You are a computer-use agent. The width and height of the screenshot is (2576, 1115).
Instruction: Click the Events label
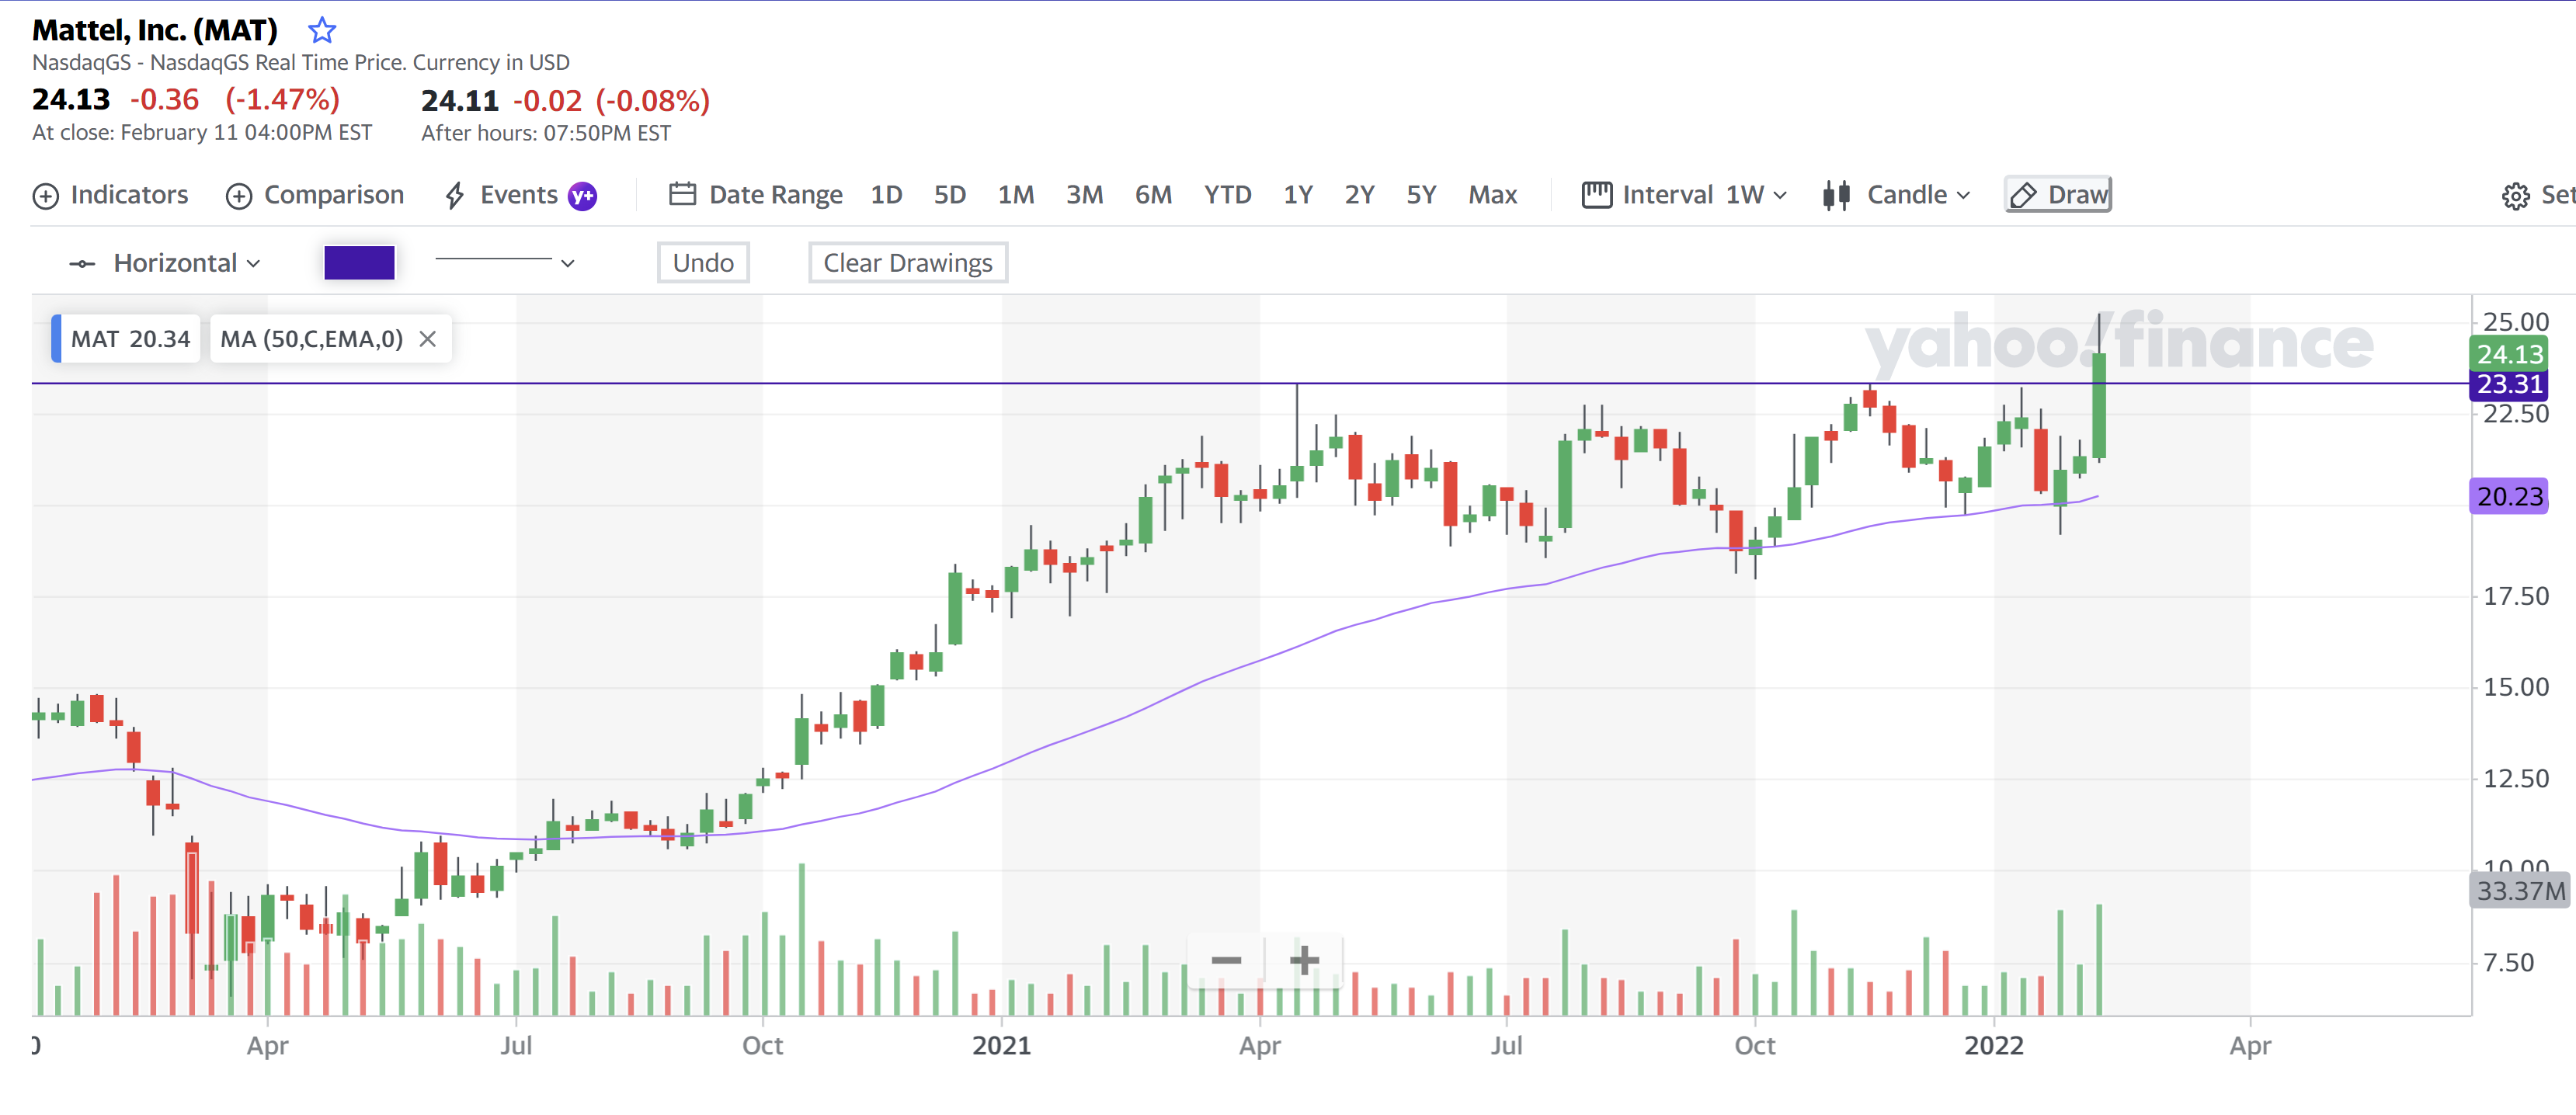pos(519,195)
